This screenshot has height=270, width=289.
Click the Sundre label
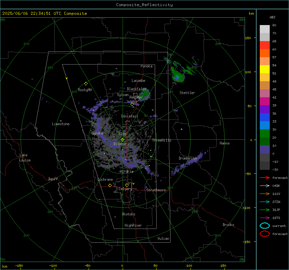click(97, 133)
